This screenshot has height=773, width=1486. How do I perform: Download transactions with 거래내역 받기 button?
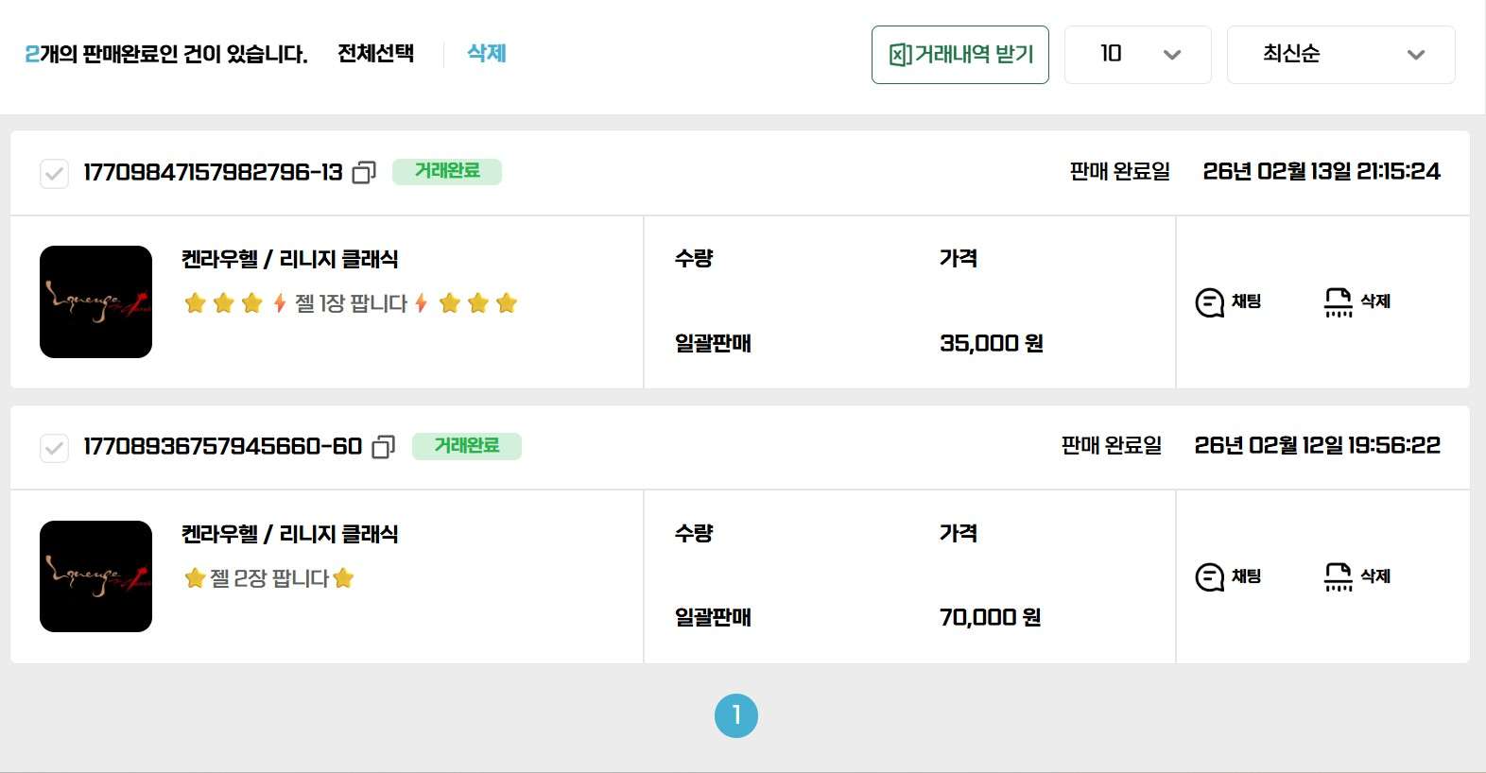(960, 55)
